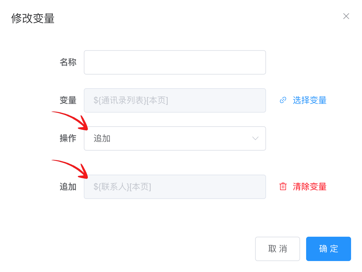
Task: Focus the empty 名称 input field
Action: coord(175,62)
